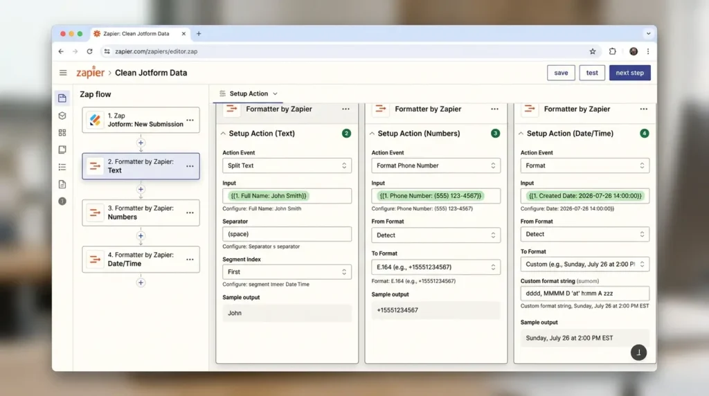Click the round info icon in left sidebar
The image size is (709, 396).
[62, 201]
